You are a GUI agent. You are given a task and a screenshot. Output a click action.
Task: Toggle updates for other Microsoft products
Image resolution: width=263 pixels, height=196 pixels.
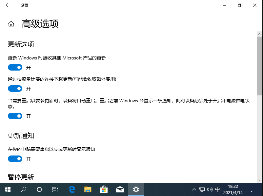(15, 67)
